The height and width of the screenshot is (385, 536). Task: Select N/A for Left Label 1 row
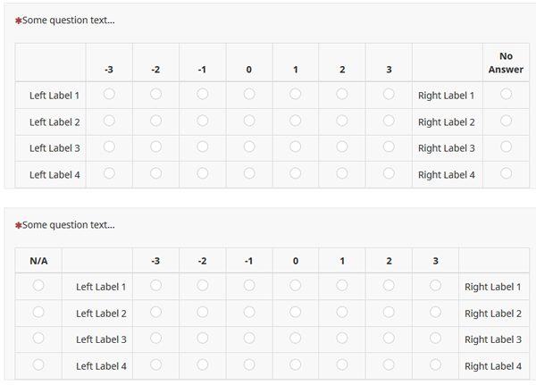pyautogui.click(x=38, y=286)
